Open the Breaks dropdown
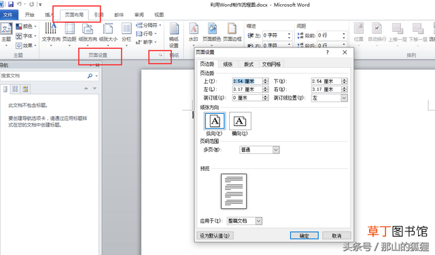Screen dimensions: 435x255 coord(148,25)
